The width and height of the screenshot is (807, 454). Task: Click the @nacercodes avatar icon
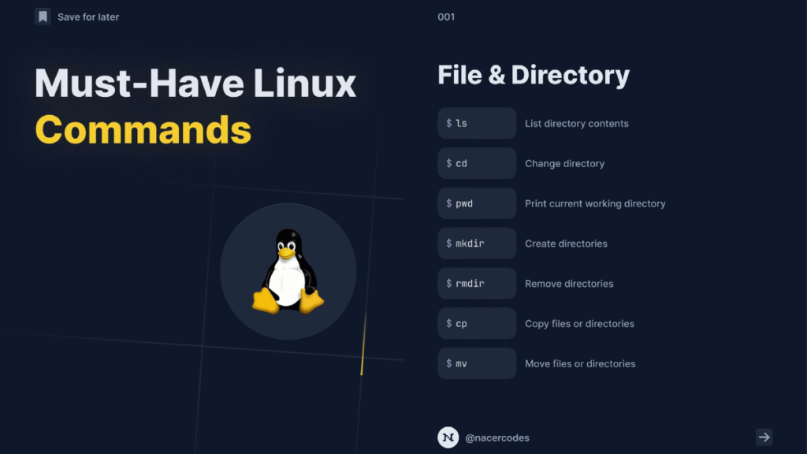447,437
